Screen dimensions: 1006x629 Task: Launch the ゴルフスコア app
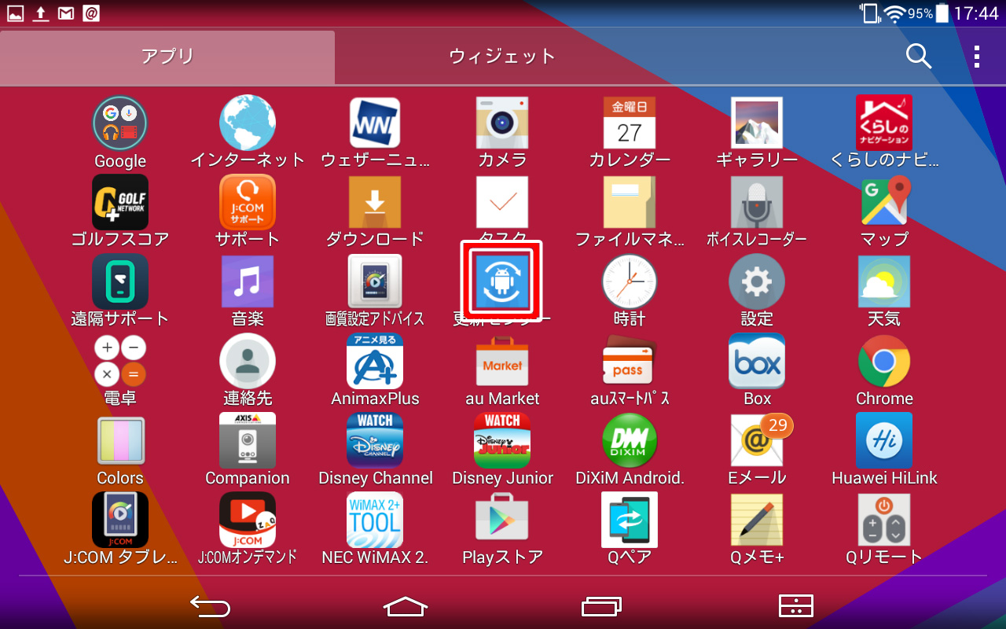coord(120,202)
